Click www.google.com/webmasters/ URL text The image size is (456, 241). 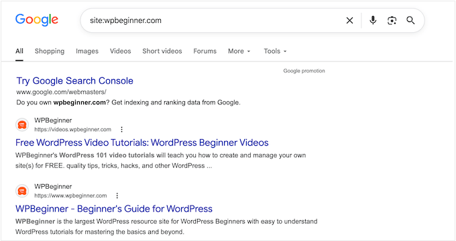pyautogui.click(x=62, y=92)
